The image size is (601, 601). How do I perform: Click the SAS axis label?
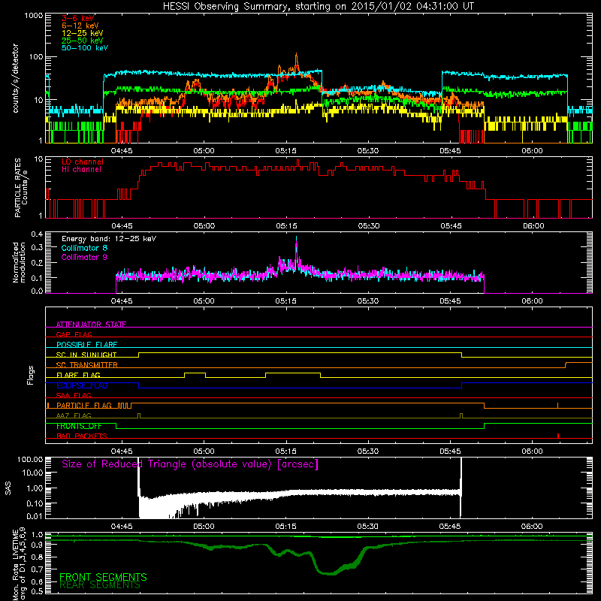pyautogui.click(x=8, y=488)
